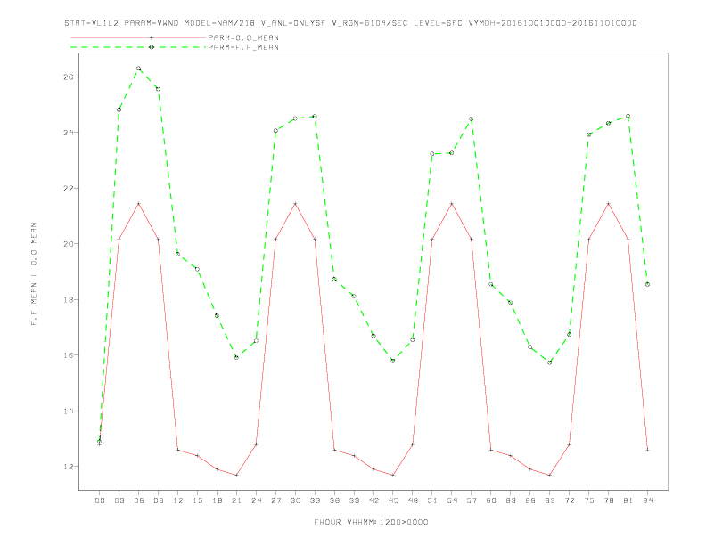Click x-axis tick label 06
Screen dimensions: 706x545
(139, 500)
